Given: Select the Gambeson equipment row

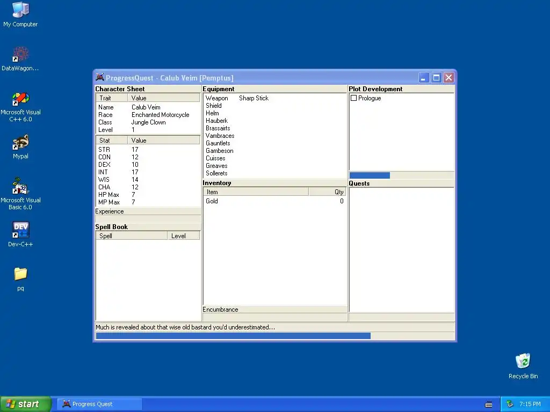Looking at the screenshot, I should [275, 151].
